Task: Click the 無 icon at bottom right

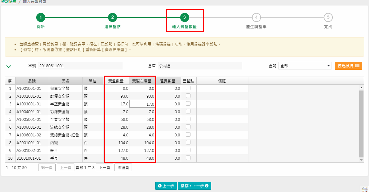Action: pos(364,189)
